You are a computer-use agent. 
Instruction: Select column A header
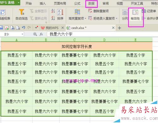click(17, 40)
